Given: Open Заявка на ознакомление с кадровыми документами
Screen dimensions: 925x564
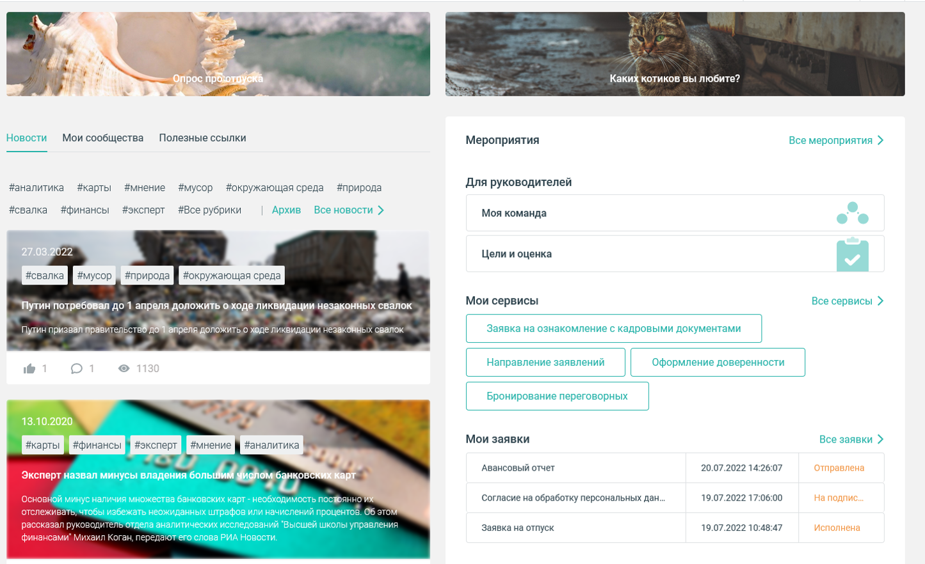Looking at the screenshot, I should pyautogui.click(x=613, y=328).
